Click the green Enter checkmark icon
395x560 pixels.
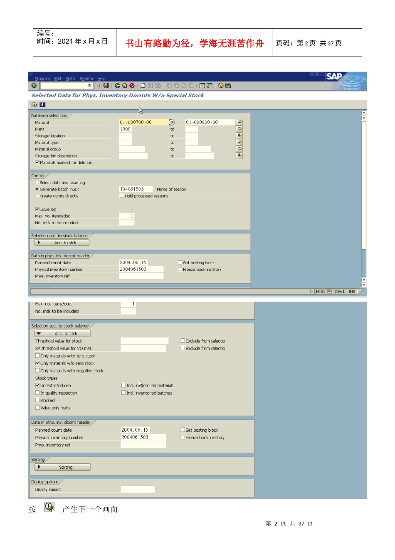[34, 85]
